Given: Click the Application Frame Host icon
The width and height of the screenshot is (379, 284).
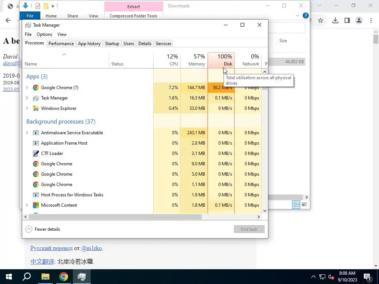Looking at the screenshot, I should click(36, 143).
